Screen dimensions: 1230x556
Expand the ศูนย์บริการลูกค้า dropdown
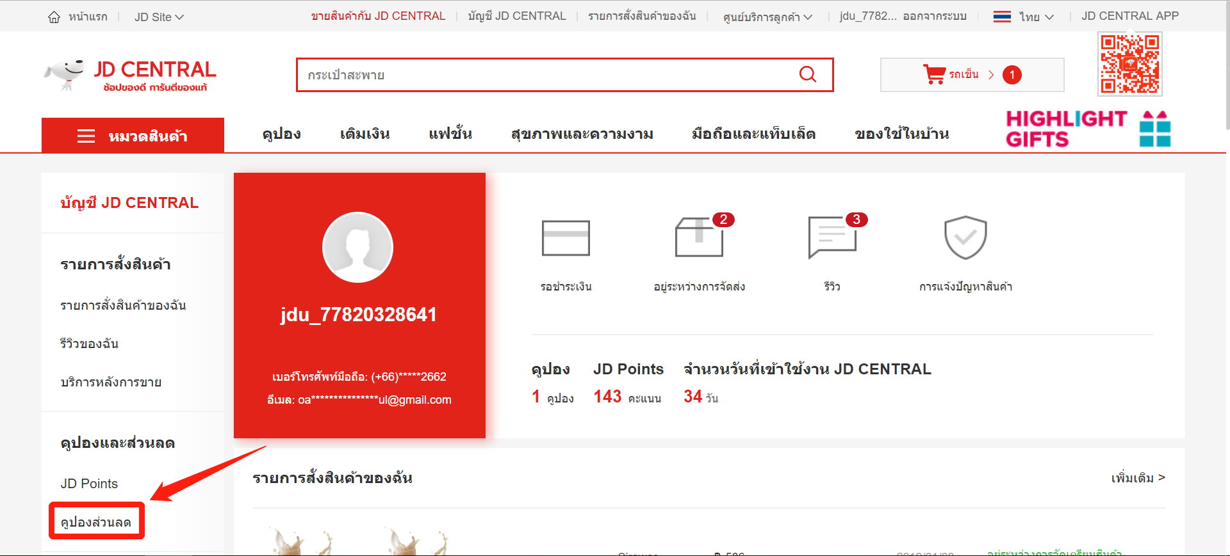[767, 17]
